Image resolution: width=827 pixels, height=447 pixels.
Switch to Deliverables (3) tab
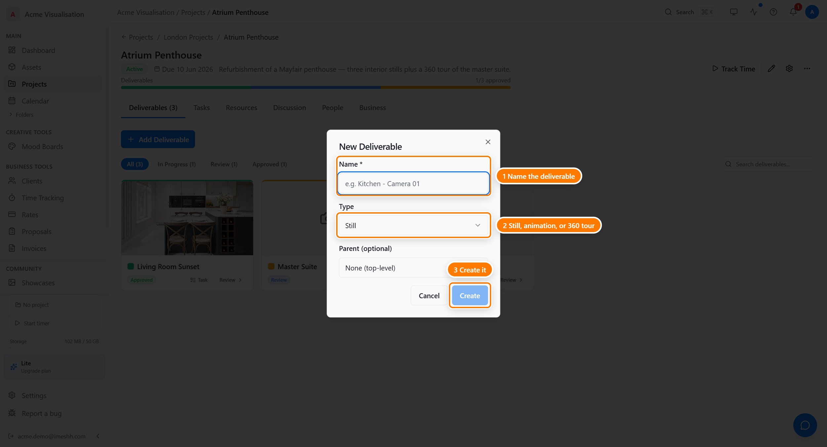click(x=153, y=107)
